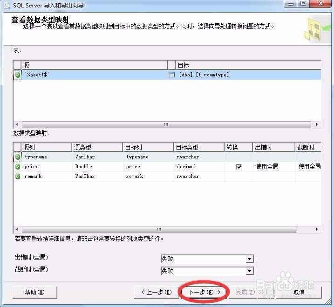Screen dimensions: 334x307
Task: Click right scroll arrow of tables list
Action: pyautogui.click(x=317, y=124)
